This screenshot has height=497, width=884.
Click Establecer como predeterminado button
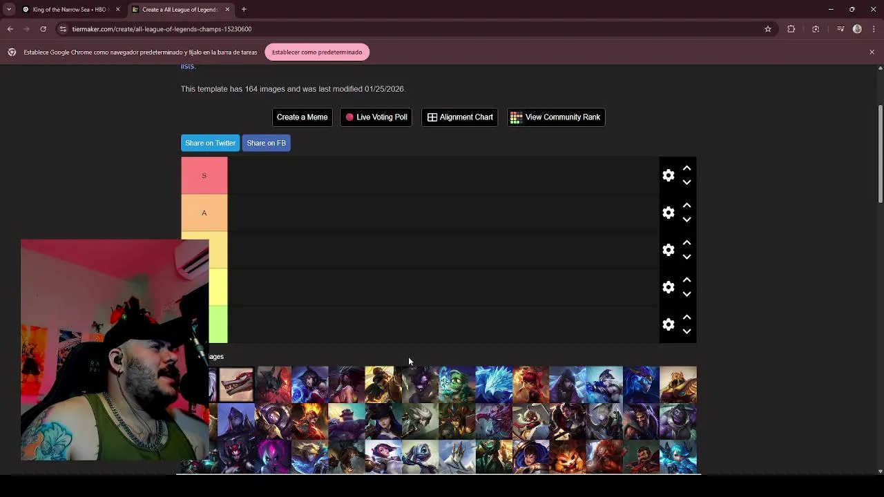[317, 52]
